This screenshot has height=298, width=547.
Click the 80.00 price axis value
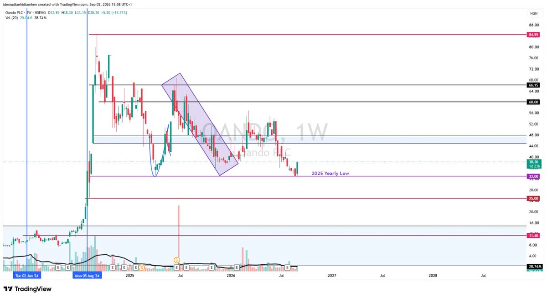point(533,47)
